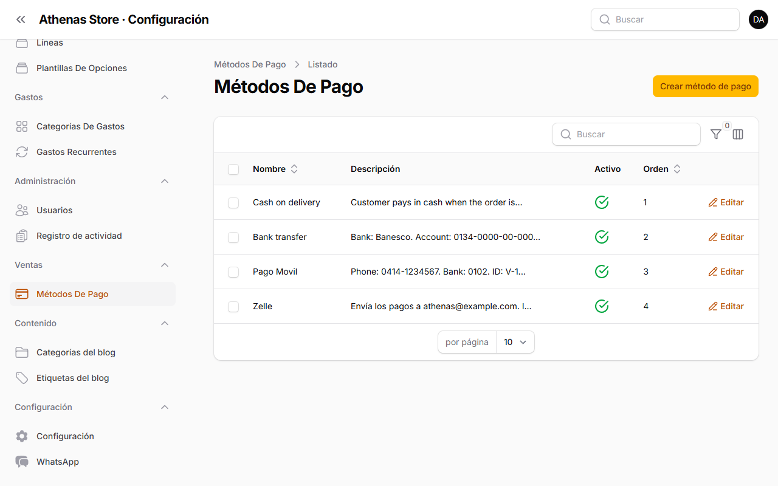The width and height of the screenshot is (778, 486).
Task: Click the Categorías del blog folder icon
Action: [x=22, y=352]
